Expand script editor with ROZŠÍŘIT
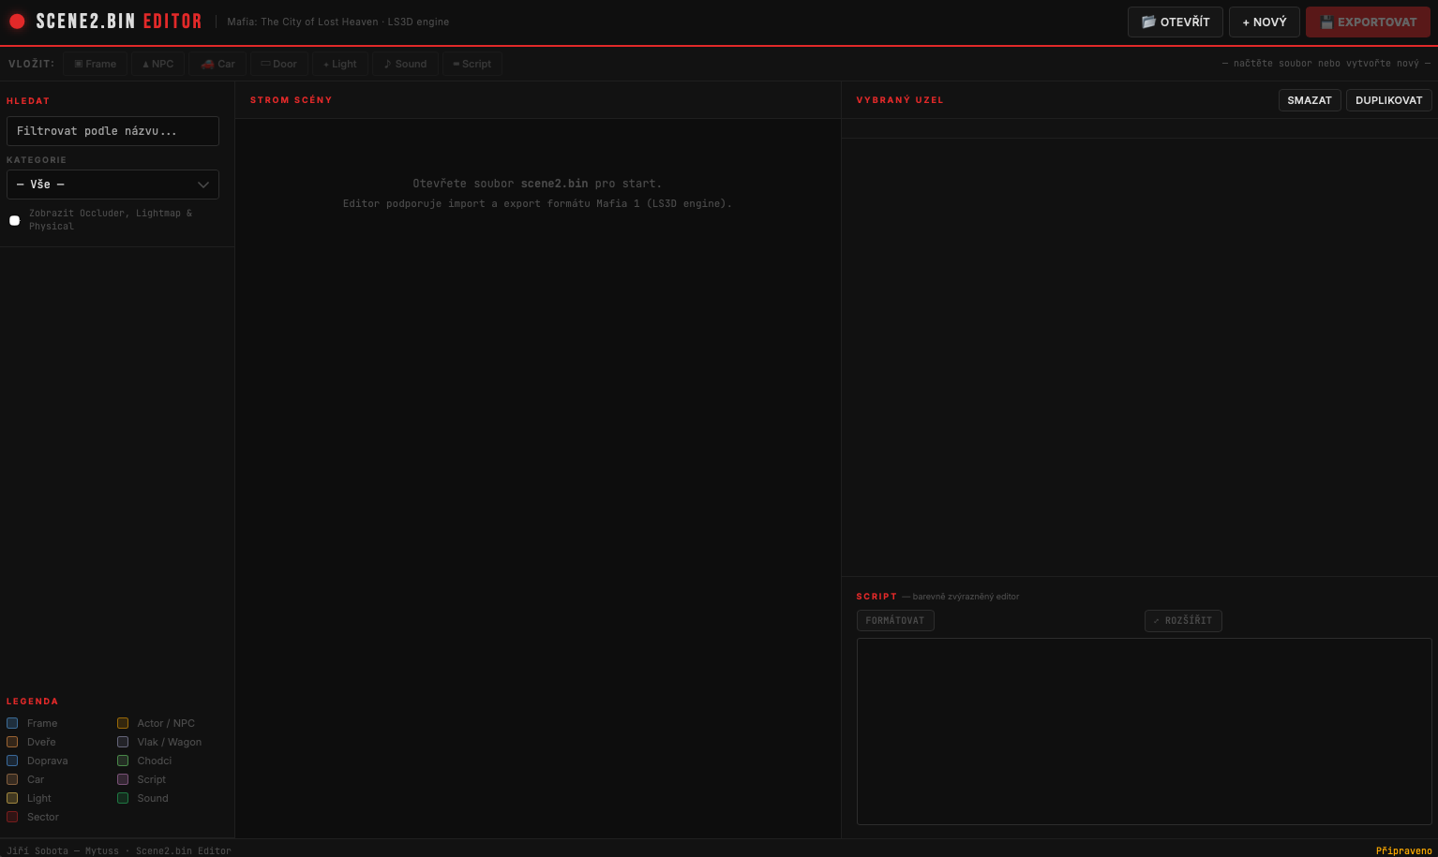Image resolution: width=1438 pixels, height=857 pixels. tap(1183, 621)
